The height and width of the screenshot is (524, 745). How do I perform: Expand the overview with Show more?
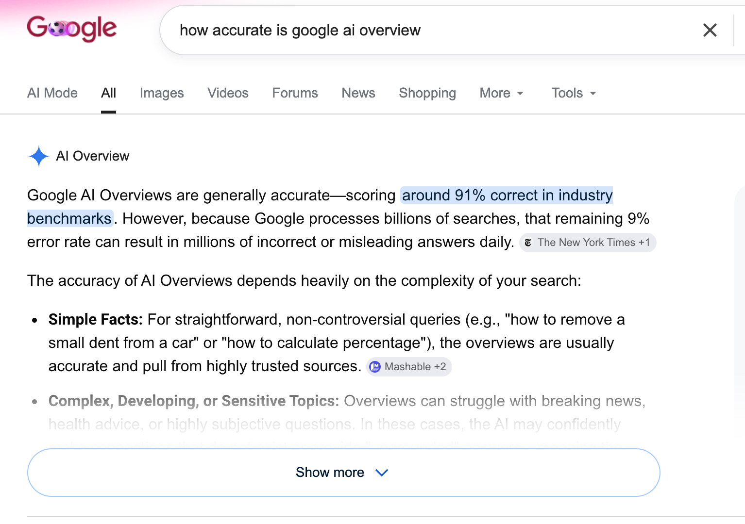[x=343, y=473]
